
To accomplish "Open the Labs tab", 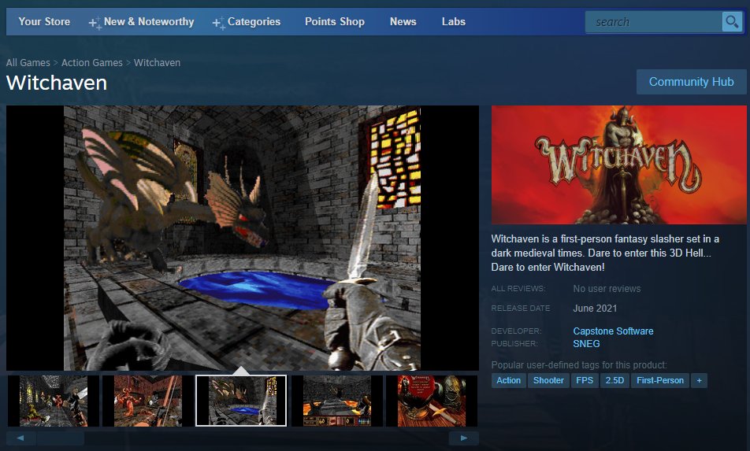I will 454,21.
